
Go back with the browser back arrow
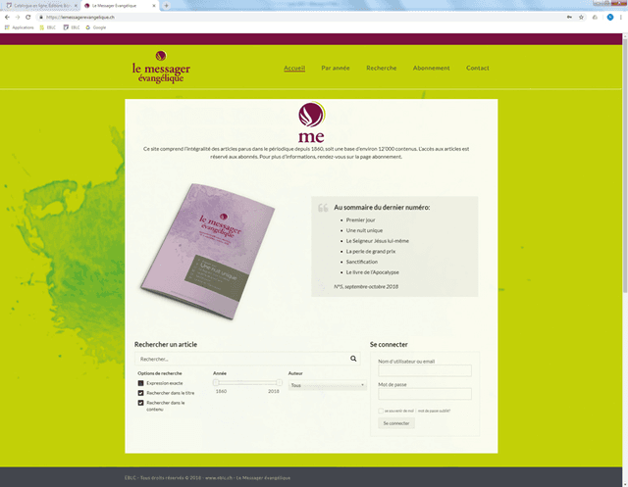pyautogui.click(x=7, y=18)
